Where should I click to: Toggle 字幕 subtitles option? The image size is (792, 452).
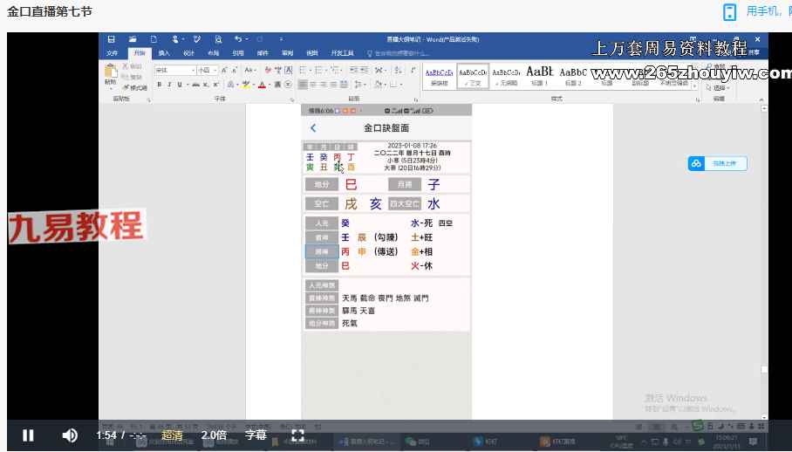(255, 435)
